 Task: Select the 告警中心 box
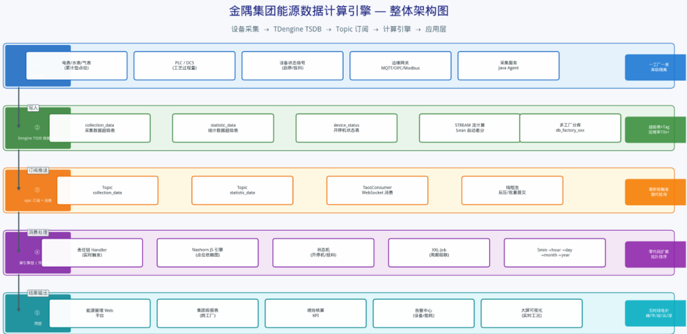tap(424, 313)
